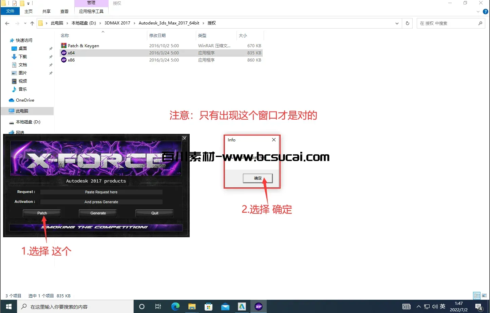This screenshot has width=490, height=313.
Task: Show hidden system tray icons chevron
Action: click(x=418, y=307)
